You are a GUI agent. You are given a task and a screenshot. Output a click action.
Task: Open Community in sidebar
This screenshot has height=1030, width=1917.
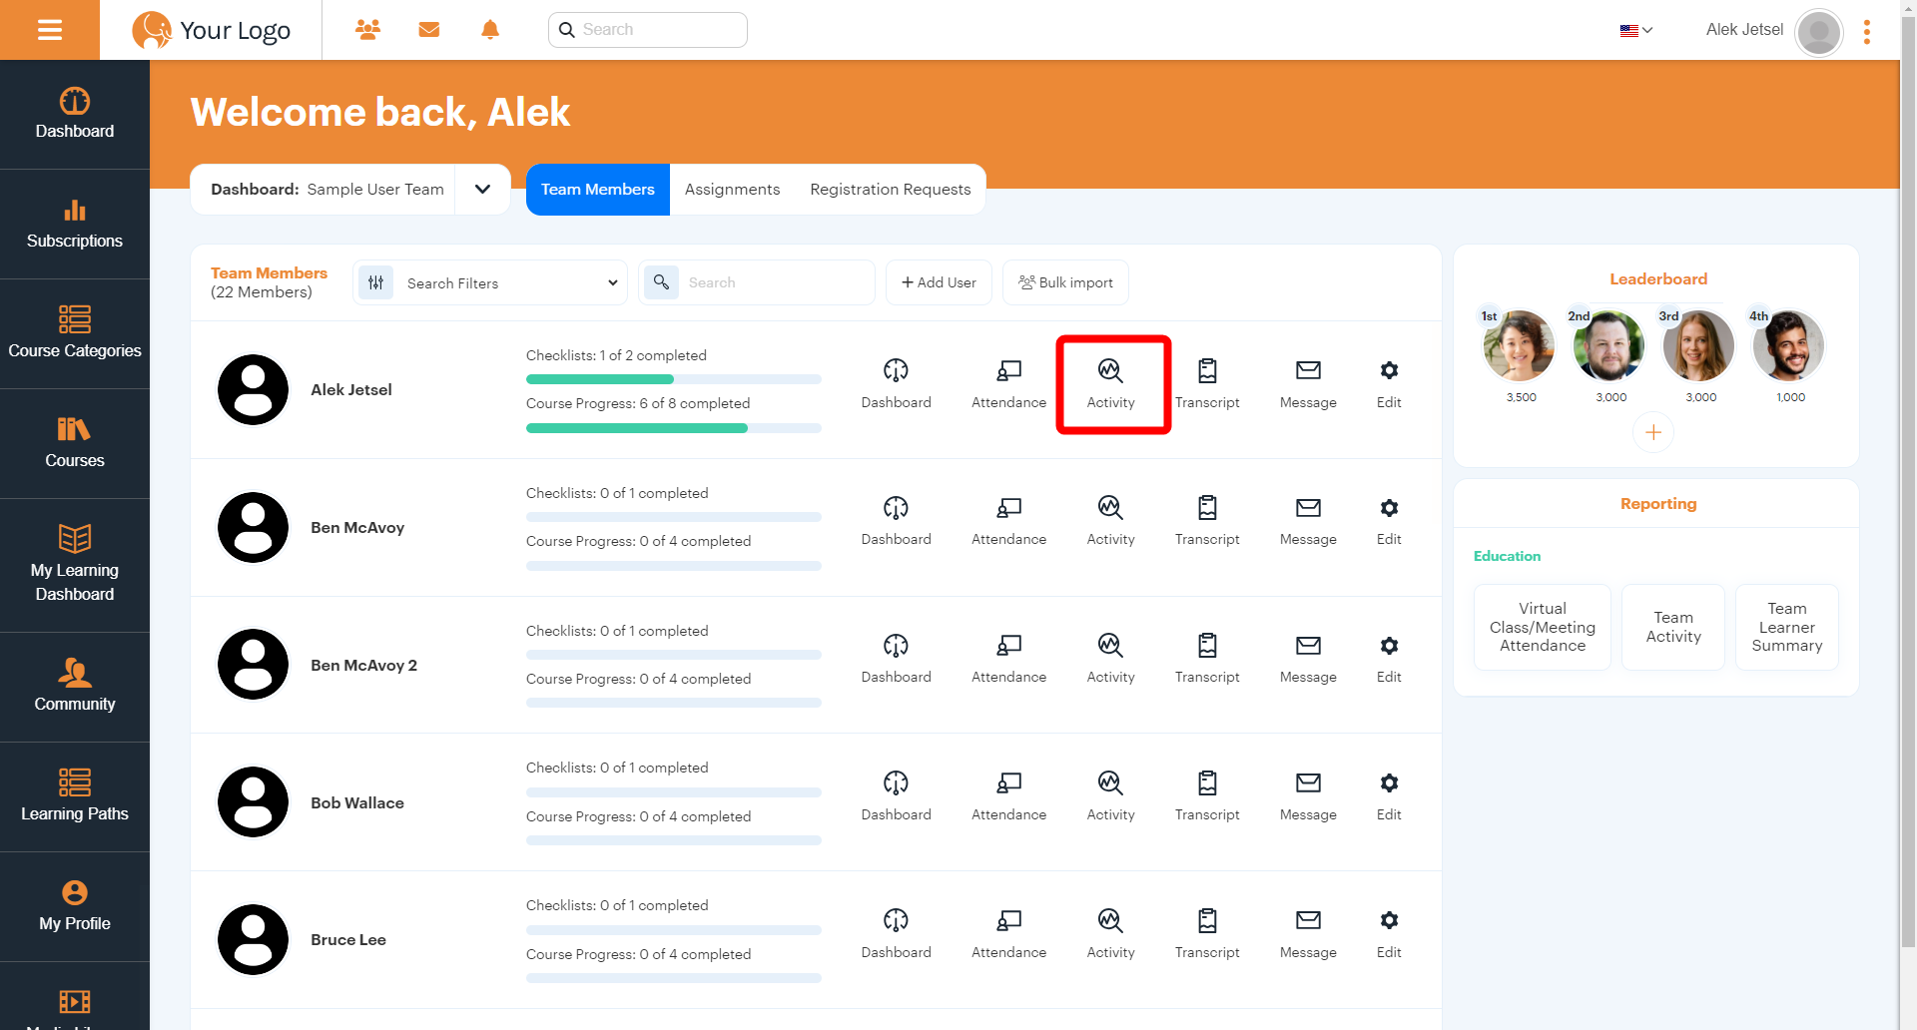click(75, 687)
